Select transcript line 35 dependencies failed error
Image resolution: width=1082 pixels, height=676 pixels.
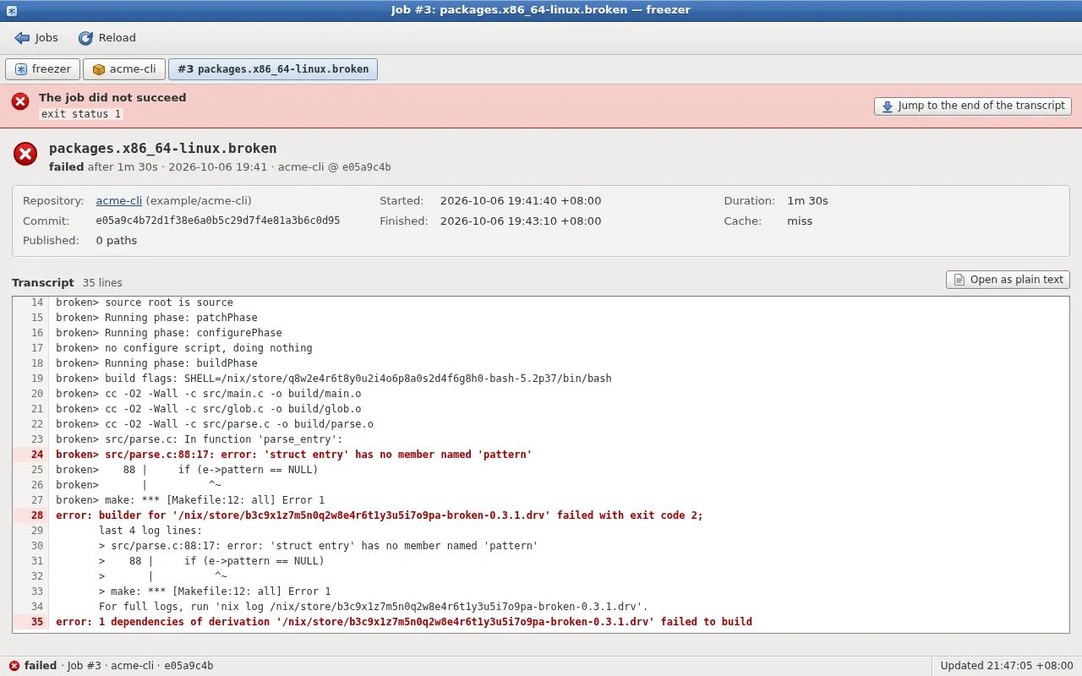(541, 622)
